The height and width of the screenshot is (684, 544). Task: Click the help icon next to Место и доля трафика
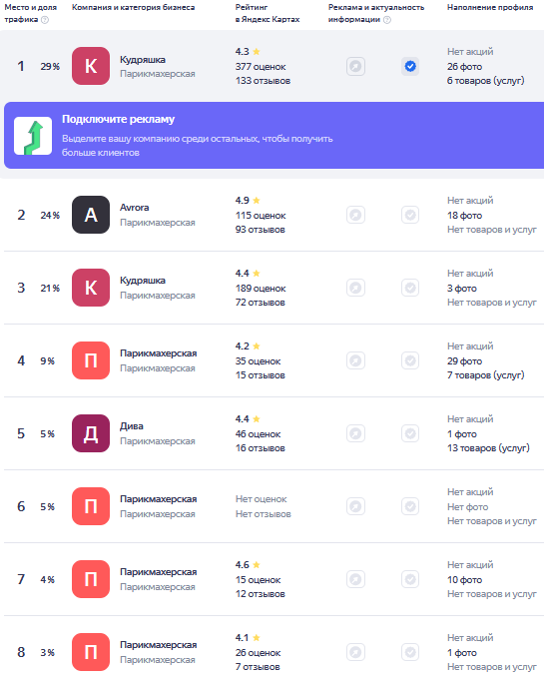[45, 20]
